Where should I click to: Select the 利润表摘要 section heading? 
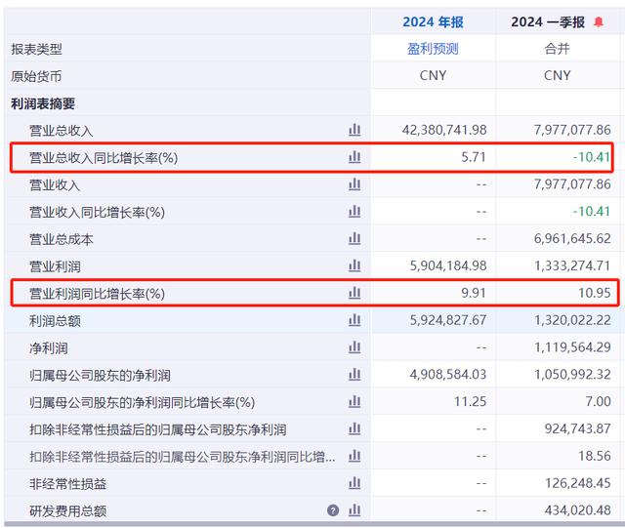(43, 103)
